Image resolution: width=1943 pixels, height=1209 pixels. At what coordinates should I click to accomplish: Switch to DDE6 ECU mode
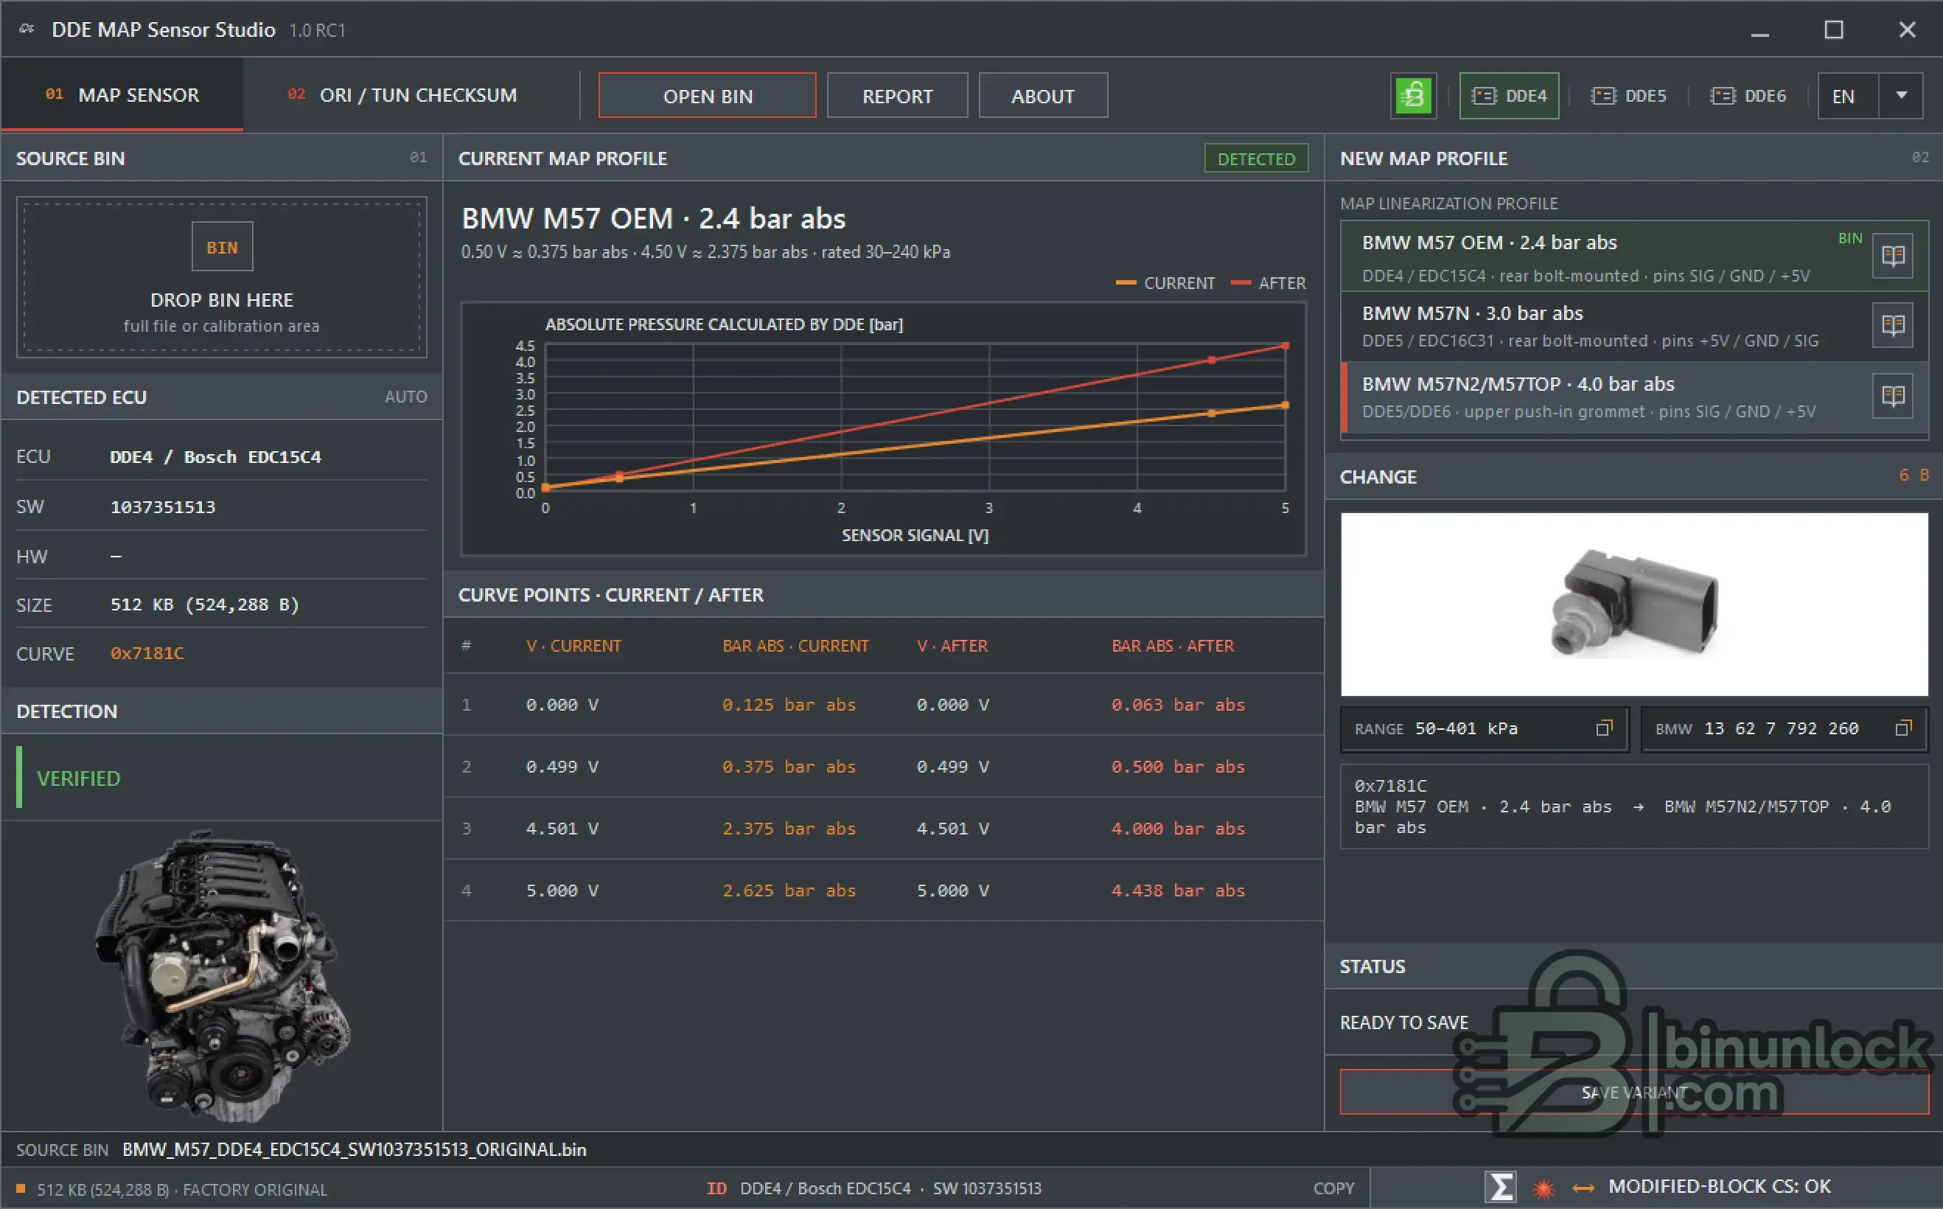point(1748,96)
